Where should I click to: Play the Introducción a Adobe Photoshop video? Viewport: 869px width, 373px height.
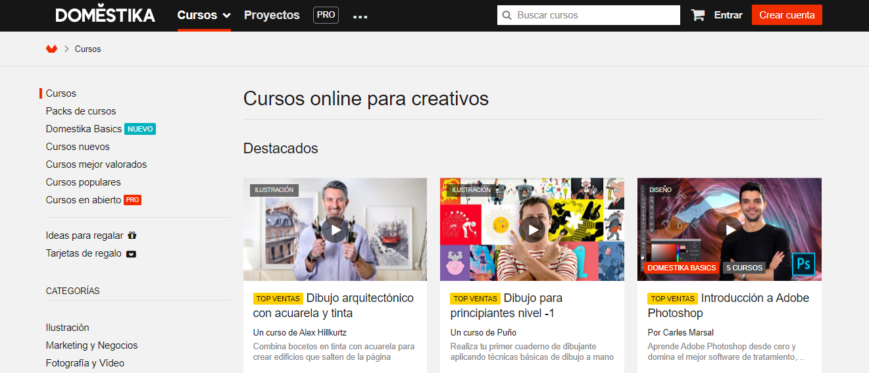coord(730,230)
